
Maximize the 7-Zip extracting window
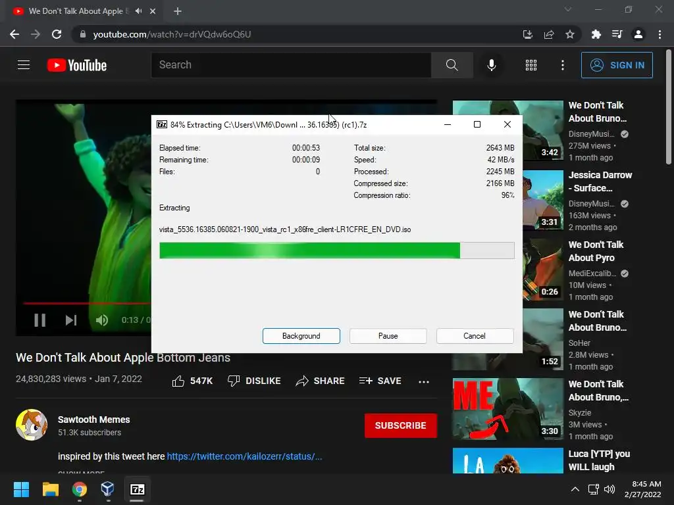pyautogui.click(x=477, y=124)
